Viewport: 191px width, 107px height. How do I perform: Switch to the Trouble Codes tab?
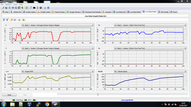click(44, 12)
